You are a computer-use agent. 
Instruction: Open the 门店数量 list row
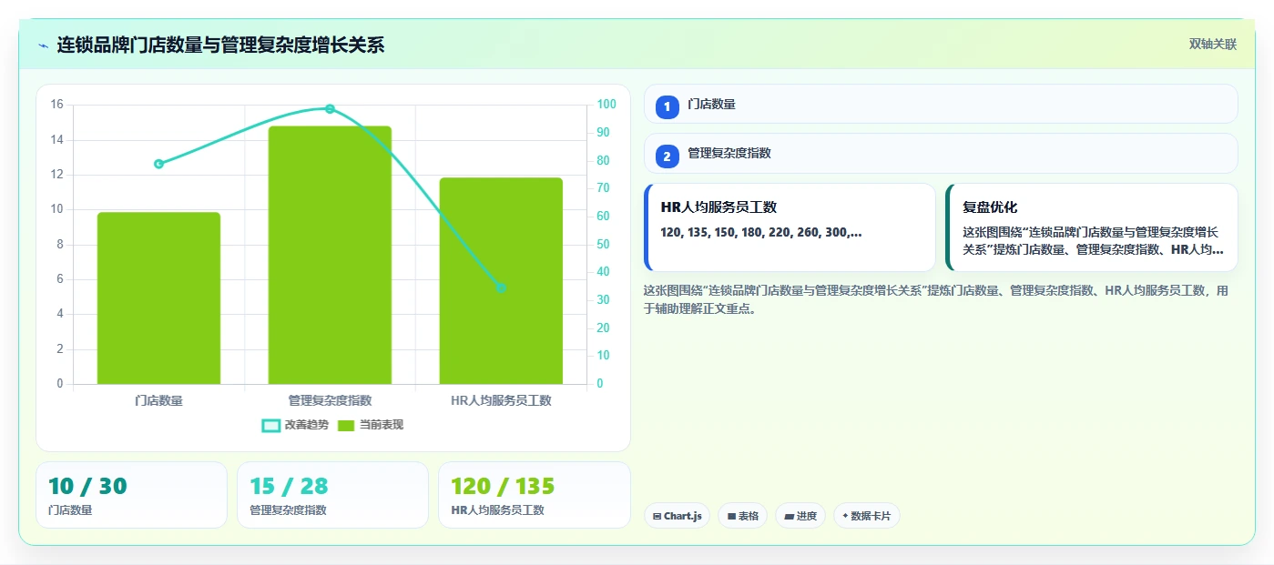pyautogui.click(x=941, y=104)
